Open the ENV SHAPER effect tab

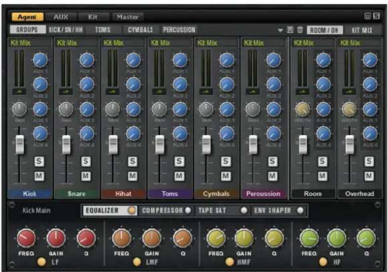pyautogui.click(x=279, y=210)
